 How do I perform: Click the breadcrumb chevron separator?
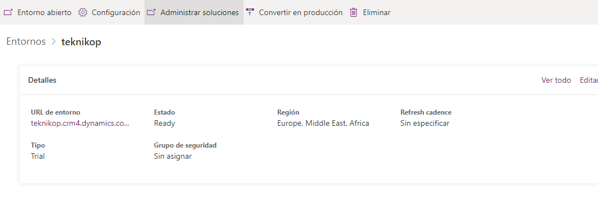[x=54, y=41]
